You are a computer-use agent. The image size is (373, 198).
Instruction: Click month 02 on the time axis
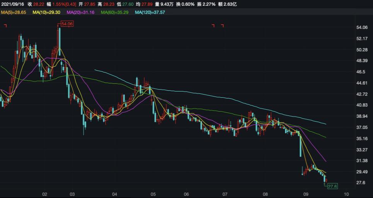tap(44, 193)
